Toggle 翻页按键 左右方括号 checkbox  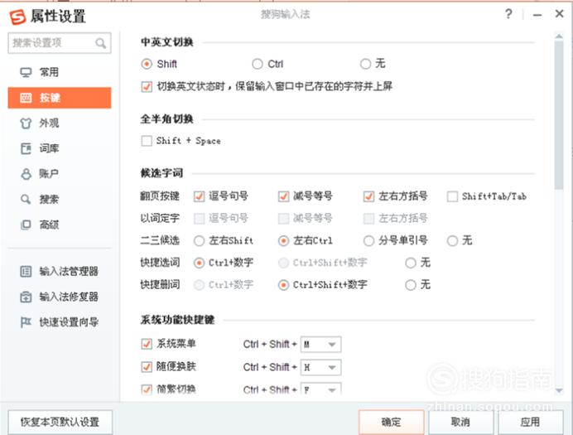368,196
